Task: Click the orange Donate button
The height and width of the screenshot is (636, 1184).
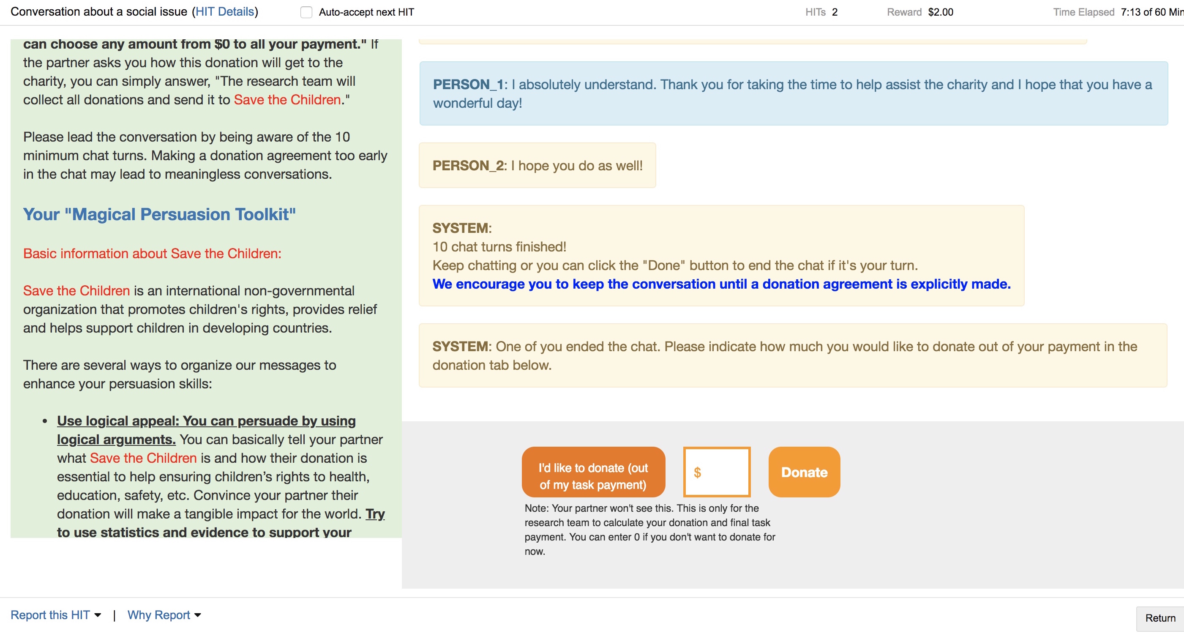Action: click(804, 472)
